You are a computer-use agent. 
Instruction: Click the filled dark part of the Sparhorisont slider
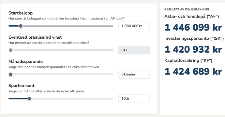pos(18,98)
